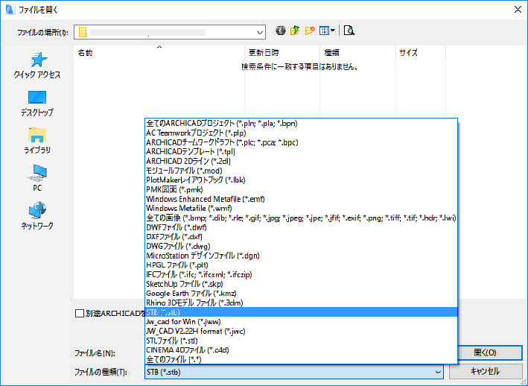Screen dimensions: 528x386
Task: Select highlighted STB (*.stb) list entry
Action: pos(301,312)
